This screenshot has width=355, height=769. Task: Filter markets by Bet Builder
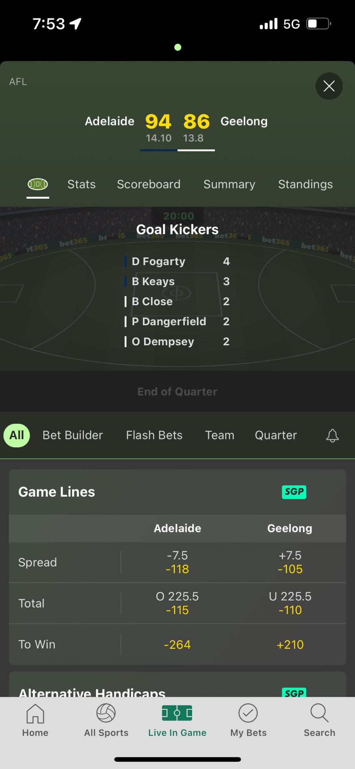(73, 435)
